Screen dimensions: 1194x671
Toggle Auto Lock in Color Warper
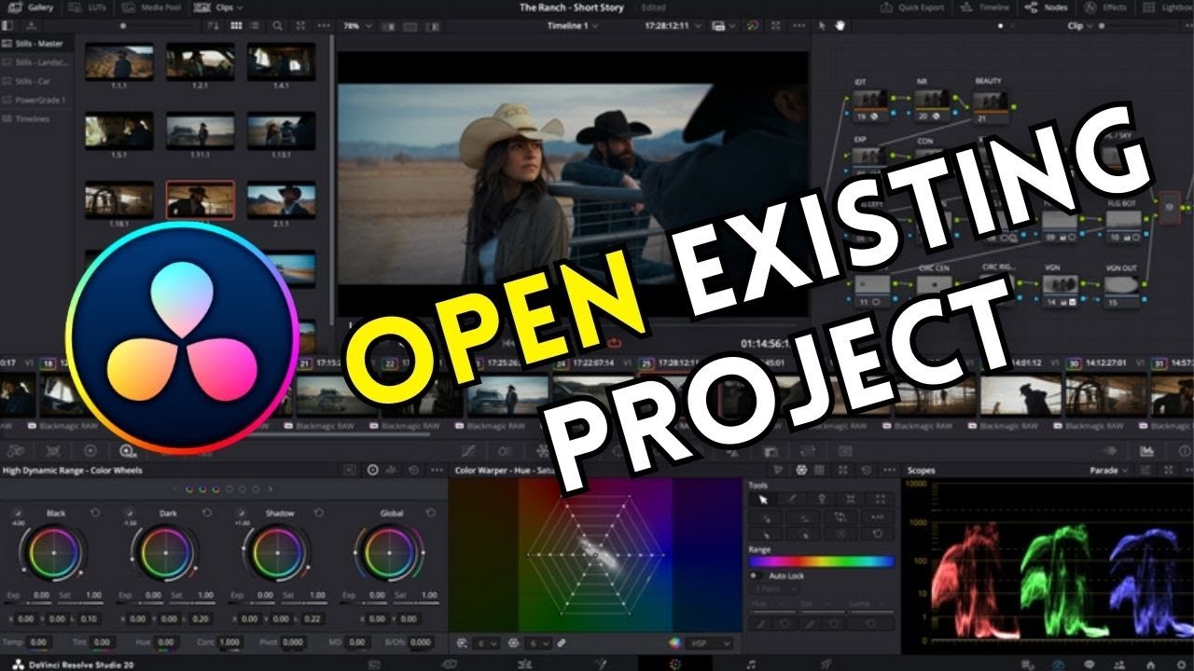click(757, 576)
